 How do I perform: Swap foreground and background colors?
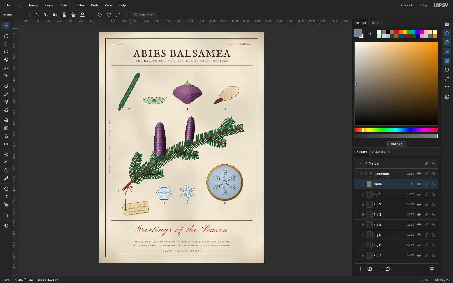coord(370,34)
